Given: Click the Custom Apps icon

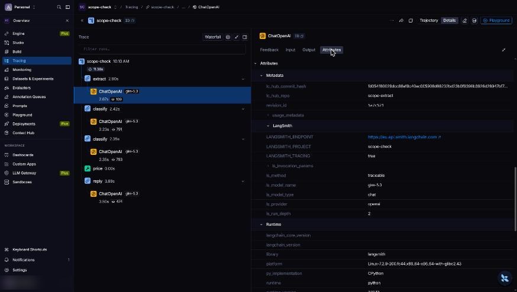Looking at the screenshot, I should click(x=7, y=164).
